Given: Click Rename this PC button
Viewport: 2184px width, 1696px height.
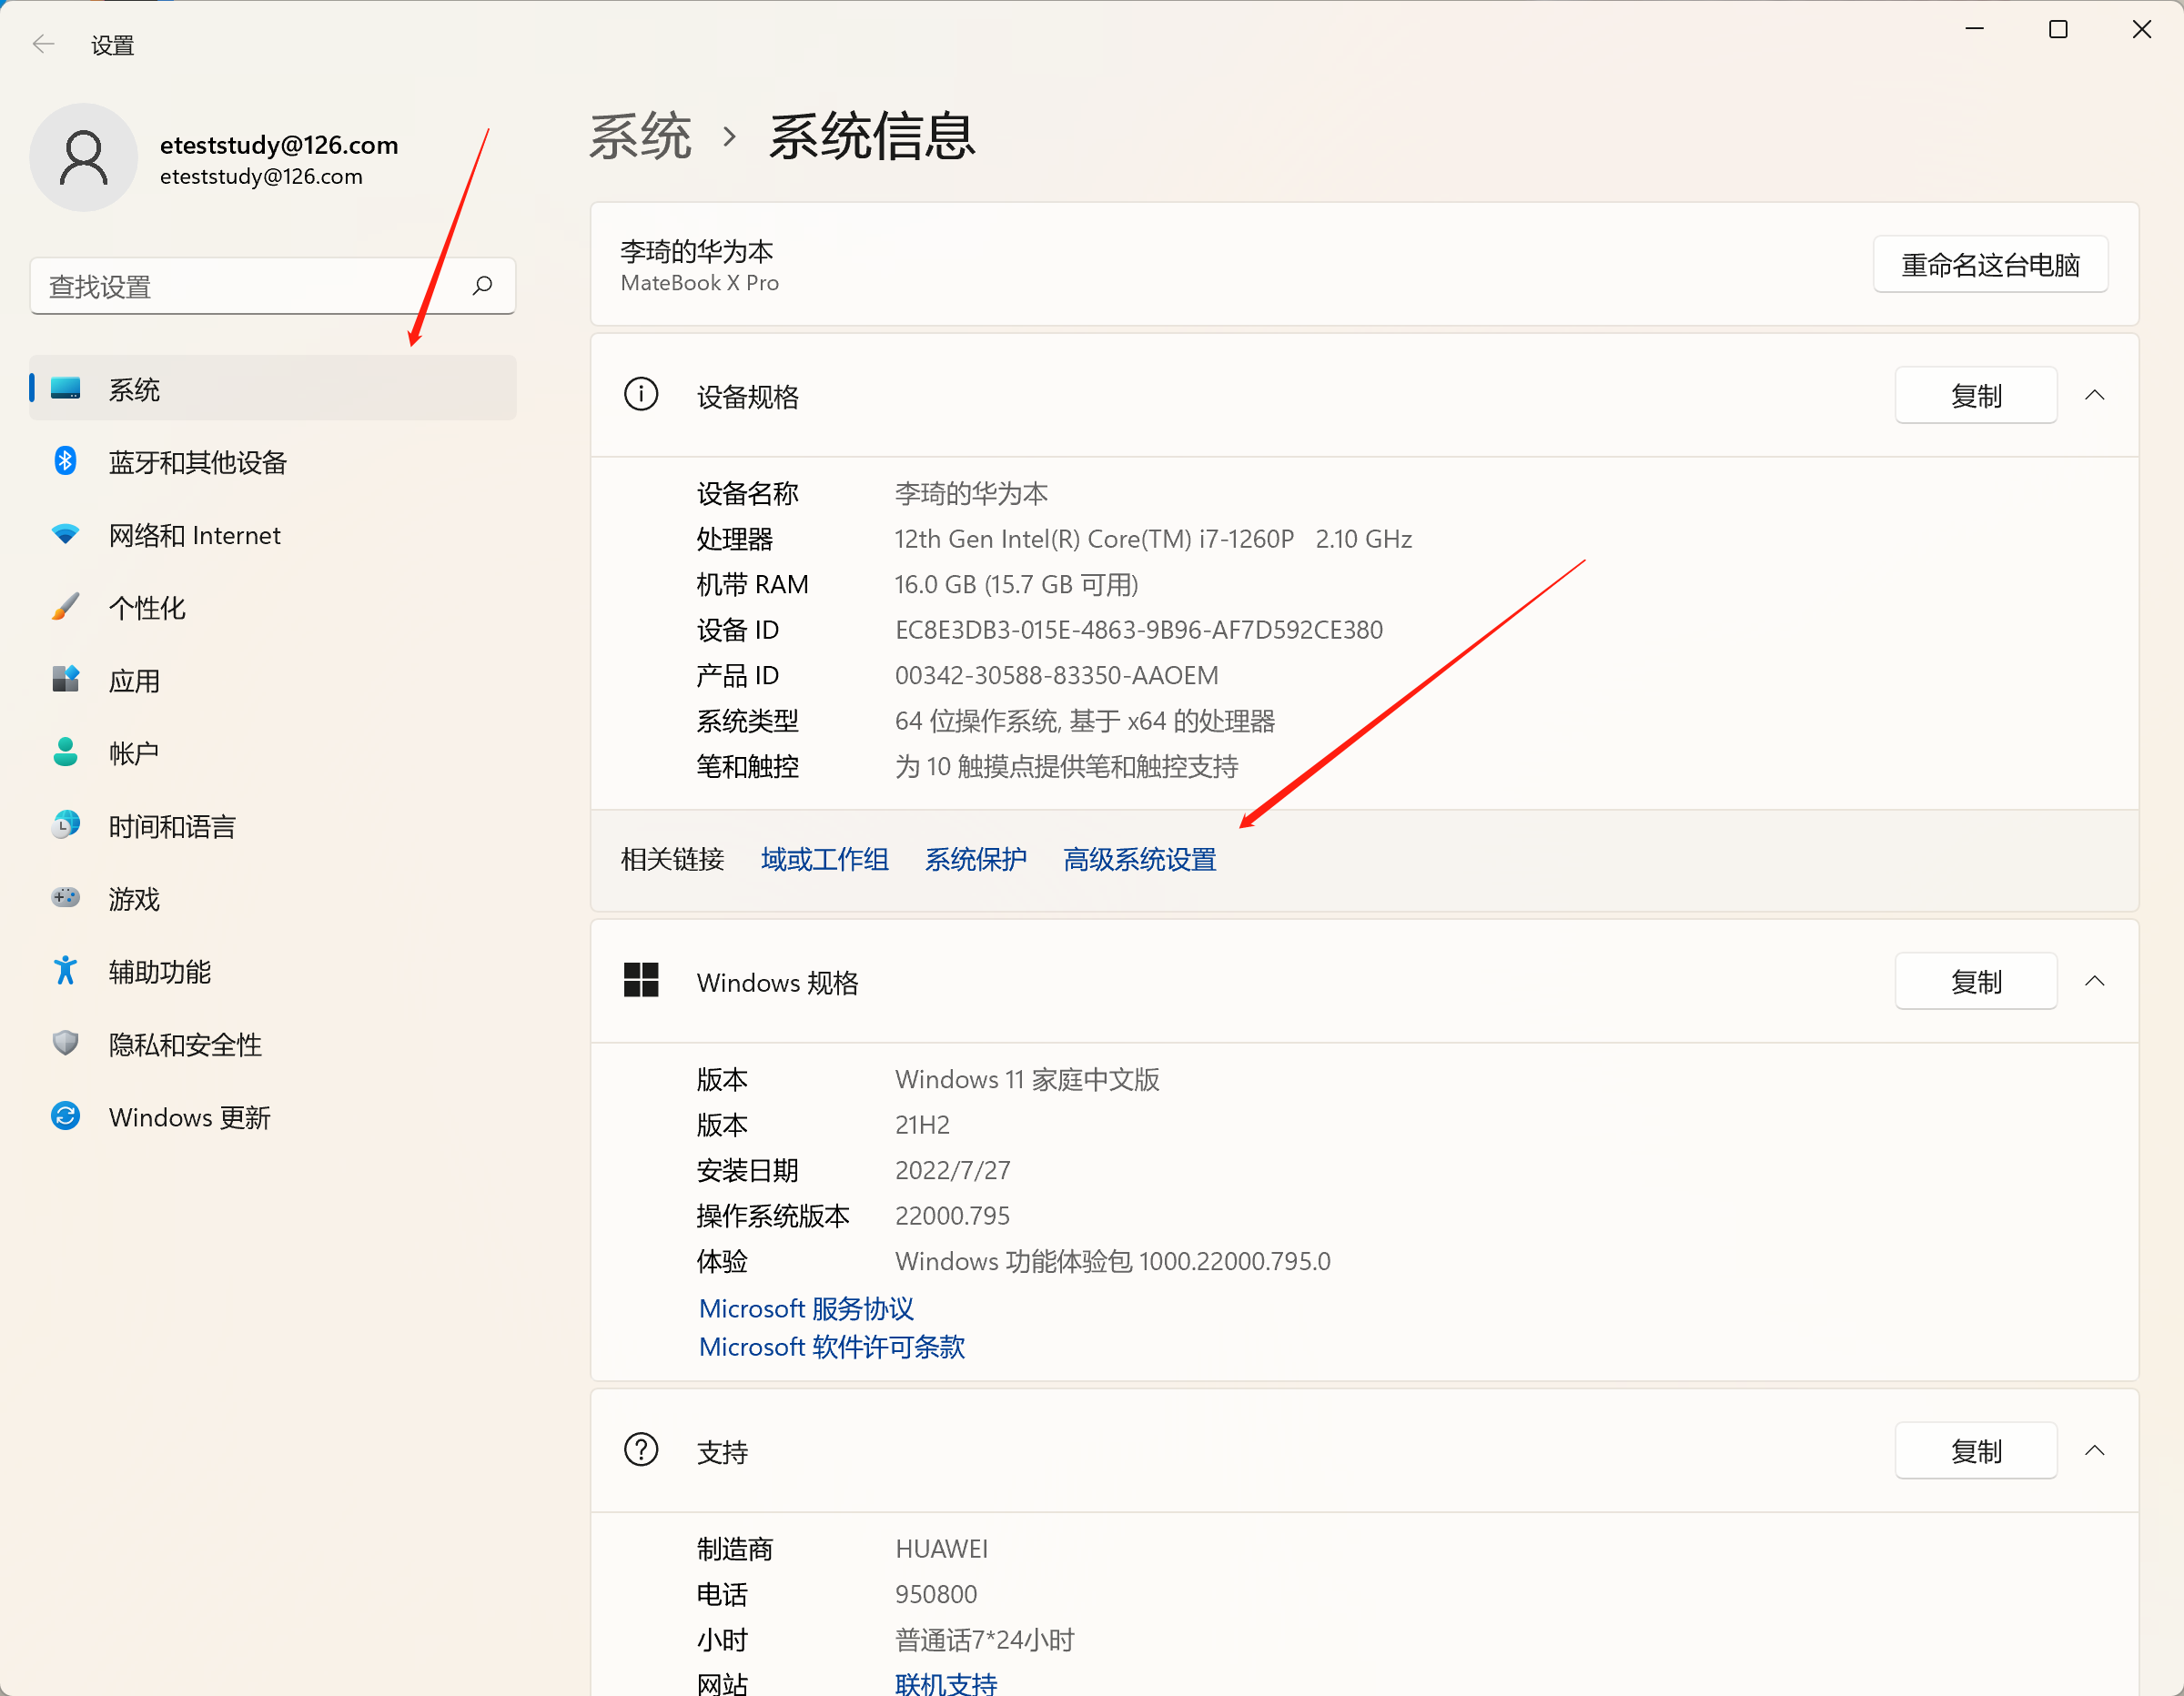Looking at the screenshot, I should pos(1989,265).
